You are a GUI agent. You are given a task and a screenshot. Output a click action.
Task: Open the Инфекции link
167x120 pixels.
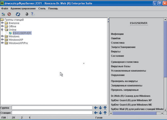click(x=117, y=34)
